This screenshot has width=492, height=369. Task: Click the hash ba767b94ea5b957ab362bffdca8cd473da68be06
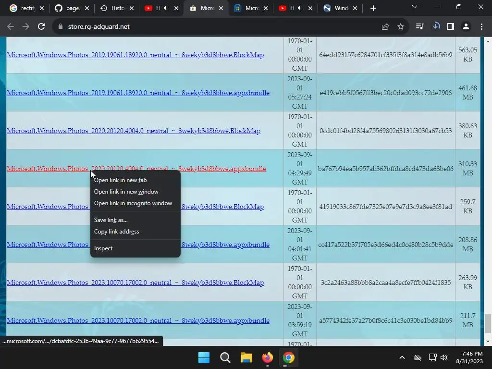pos(386,169)
